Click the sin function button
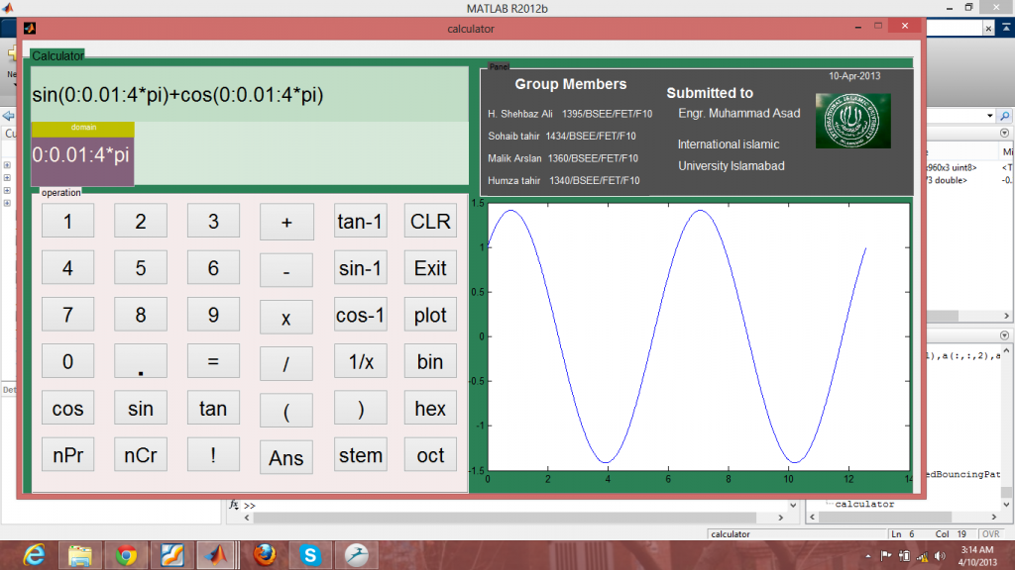 (x=141, y=408)
